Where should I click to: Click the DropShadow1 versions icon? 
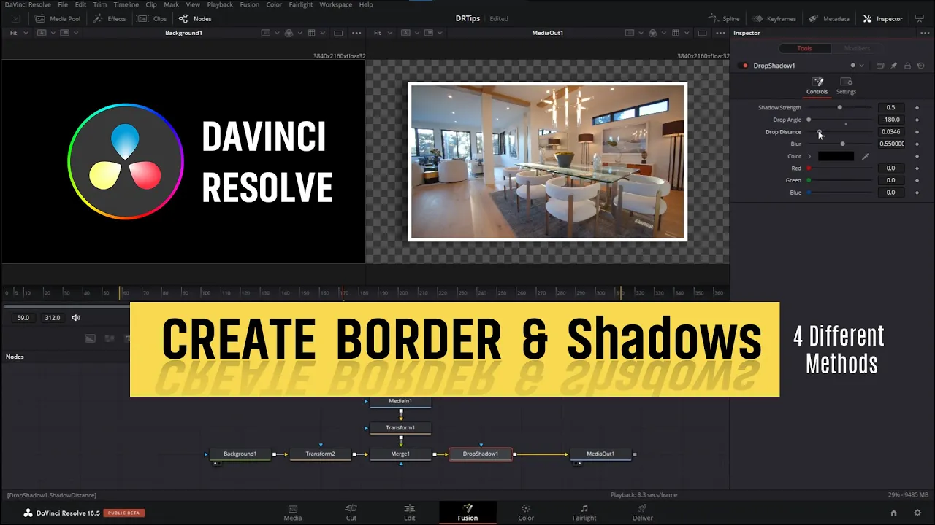click(x=880, y=66)
